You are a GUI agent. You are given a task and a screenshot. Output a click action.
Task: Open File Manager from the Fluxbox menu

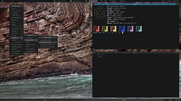(x=16, y=18)
